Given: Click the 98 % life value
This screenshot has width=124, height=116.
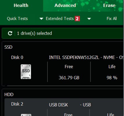Looking at the screenshot, I should (112, 78).
